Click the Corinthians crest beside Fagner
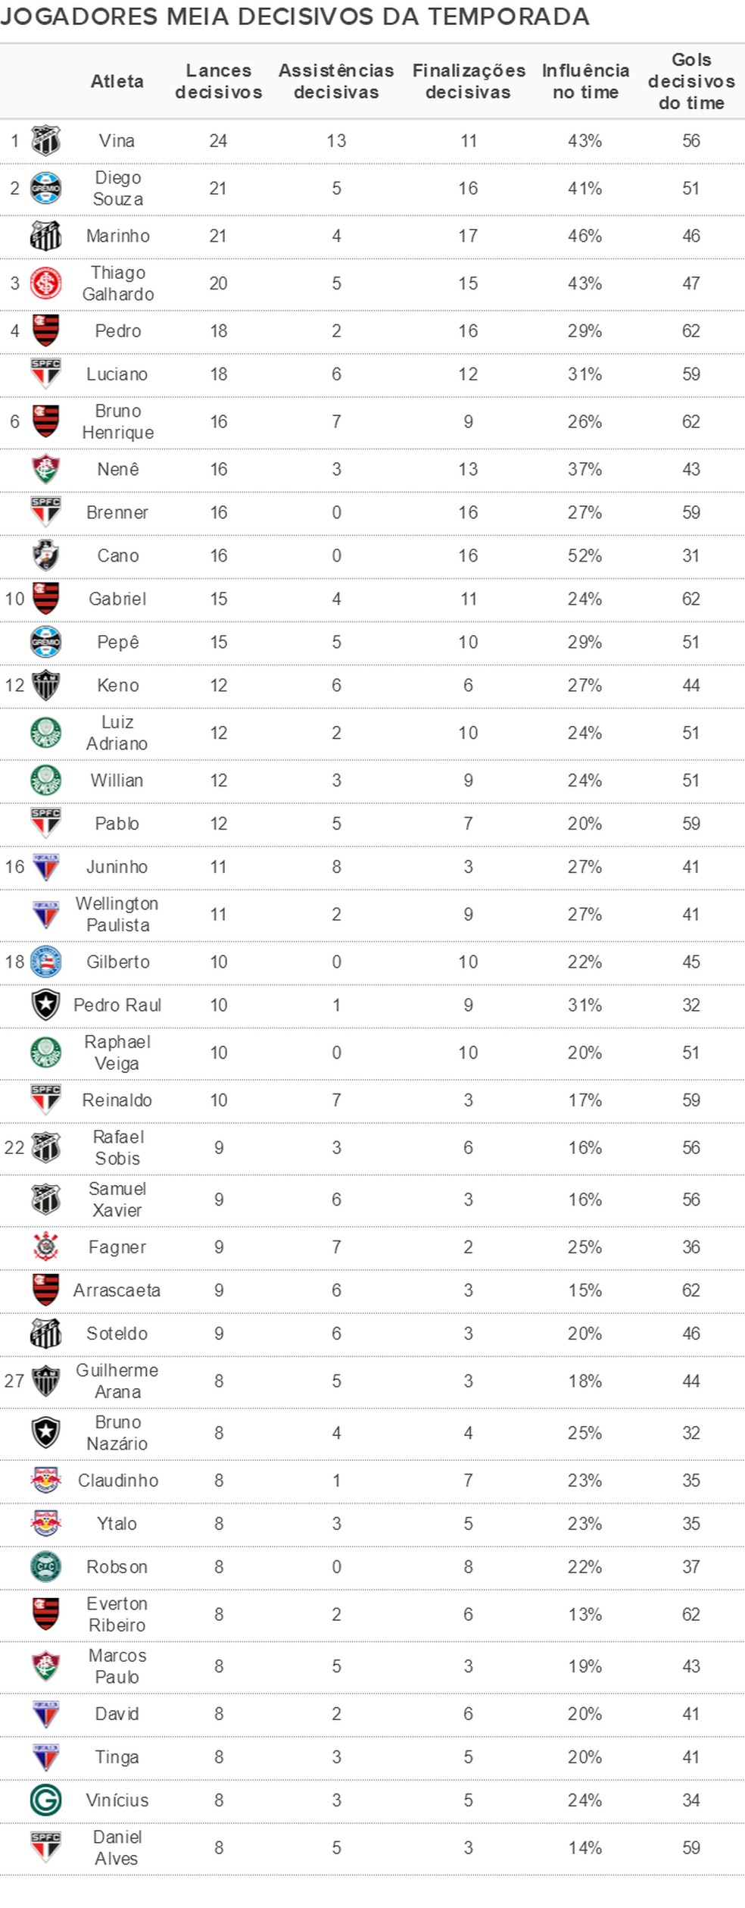The width and height of the screenshot is (745, 1908). tap(45, 1246)
